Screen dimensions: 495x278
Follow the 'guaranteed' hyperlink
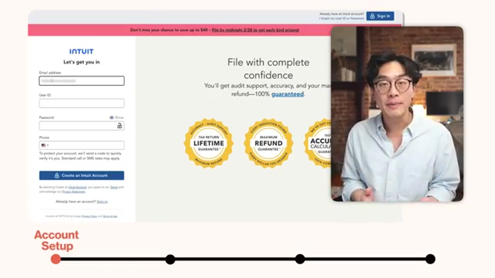(x=287, y=94)
